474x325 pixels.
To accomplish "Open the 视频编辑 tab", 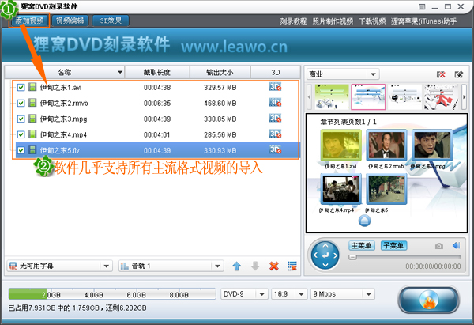I will tap(70, 21).
